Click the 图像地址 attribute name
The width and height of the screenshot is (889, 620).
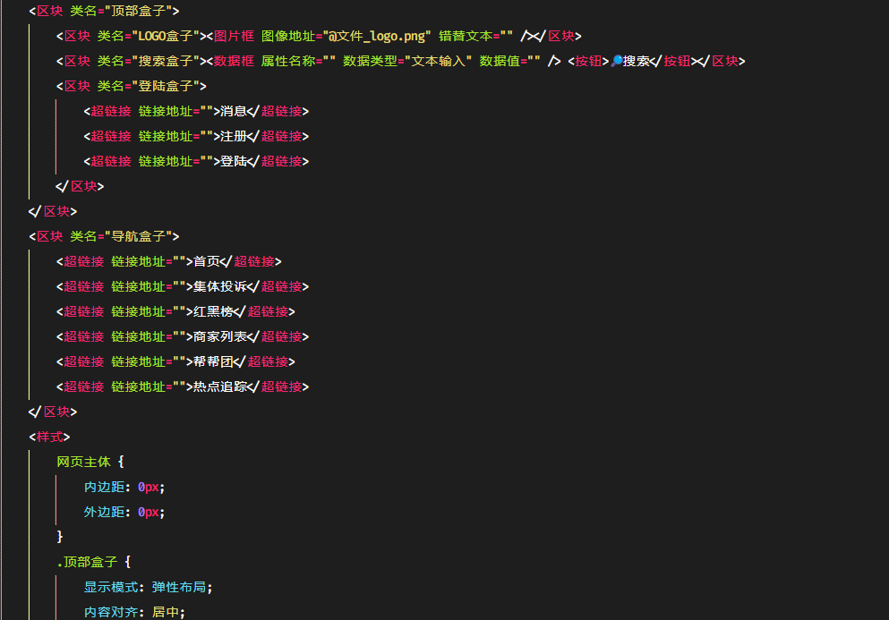click(288, 37)
